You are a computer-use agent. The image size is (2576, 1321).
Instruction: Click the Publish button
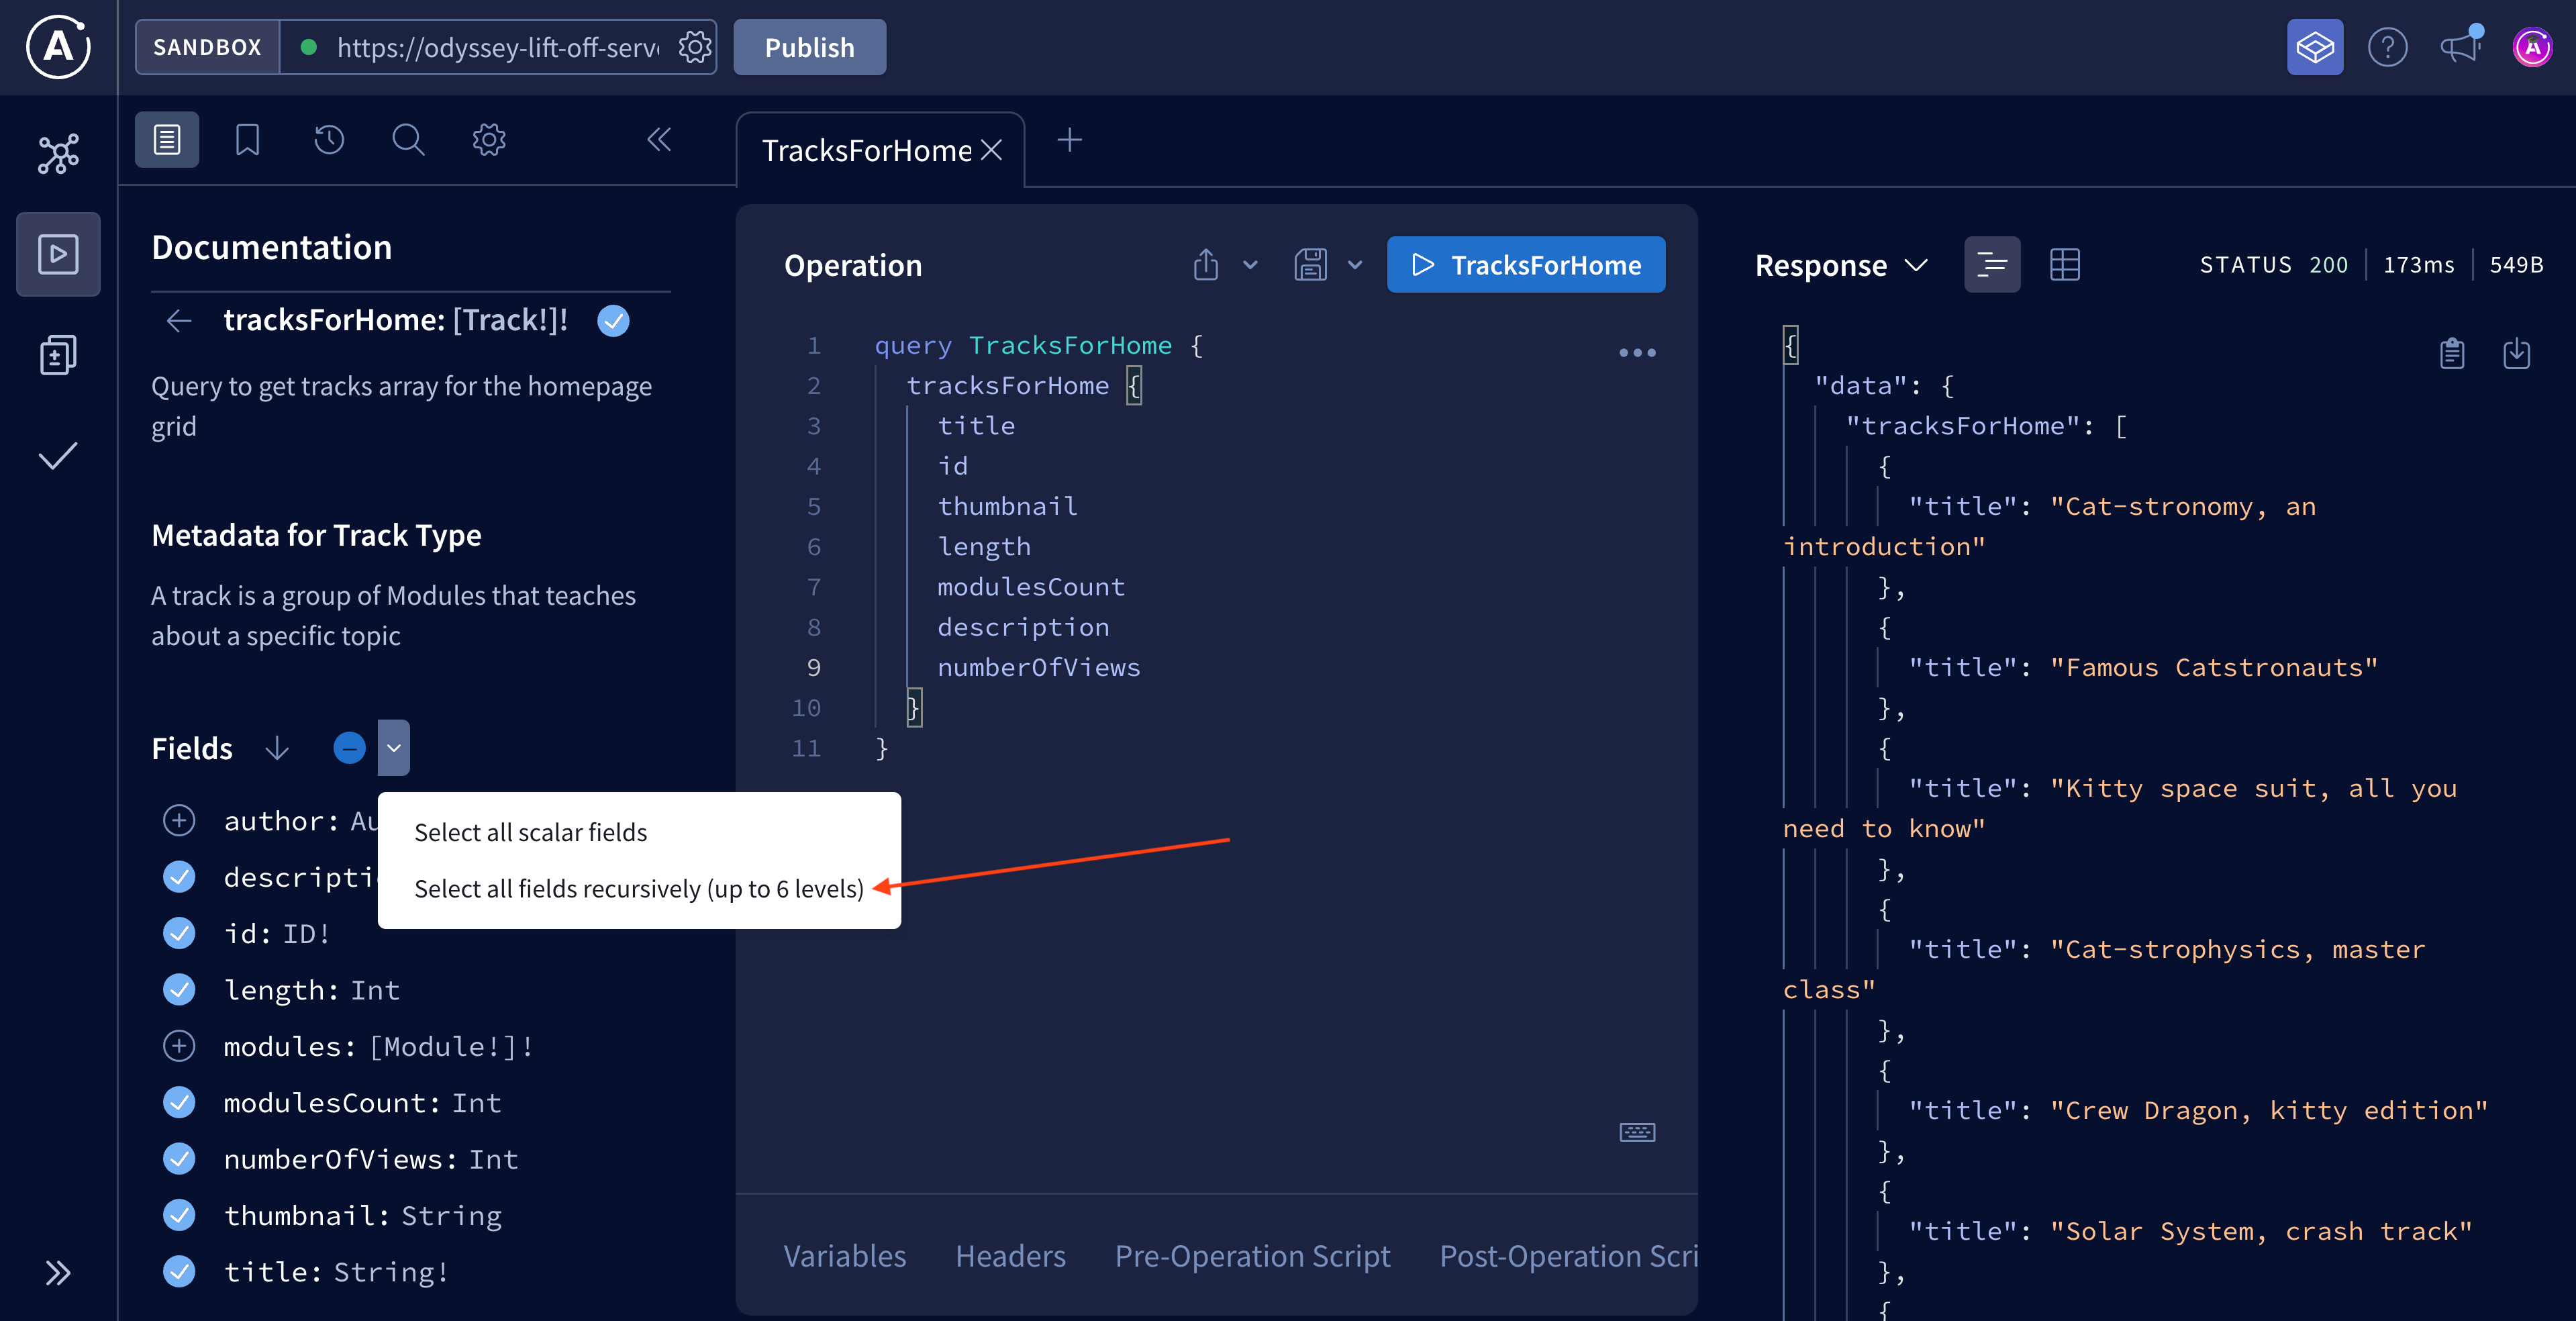point(809,46)
